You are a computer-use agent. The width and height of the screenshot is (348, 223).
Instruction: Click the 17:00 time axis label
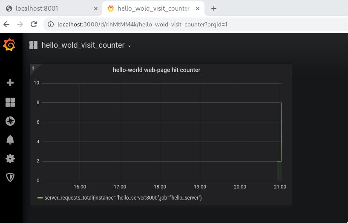point(120,187)
